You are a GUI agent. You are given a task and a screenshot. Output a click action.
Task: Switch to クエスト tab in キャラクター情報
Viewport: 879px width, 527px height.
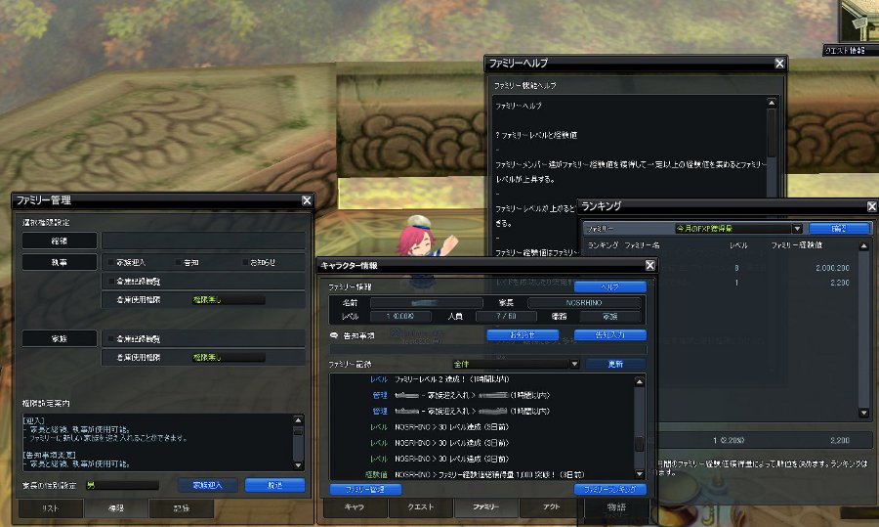[x=420, y=506]
